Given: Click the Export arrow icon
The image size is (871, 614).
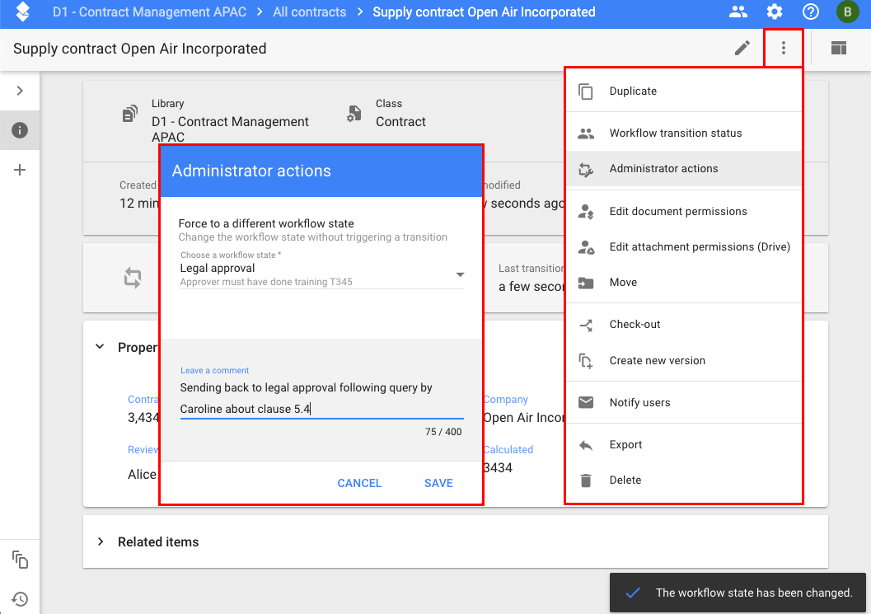Looking at the screenshot, I should click(586, 445).
